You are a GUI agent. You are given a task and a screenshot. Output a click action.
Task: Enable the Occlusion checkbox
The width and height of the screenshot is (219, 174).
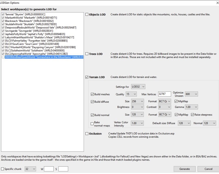(87, 133)
